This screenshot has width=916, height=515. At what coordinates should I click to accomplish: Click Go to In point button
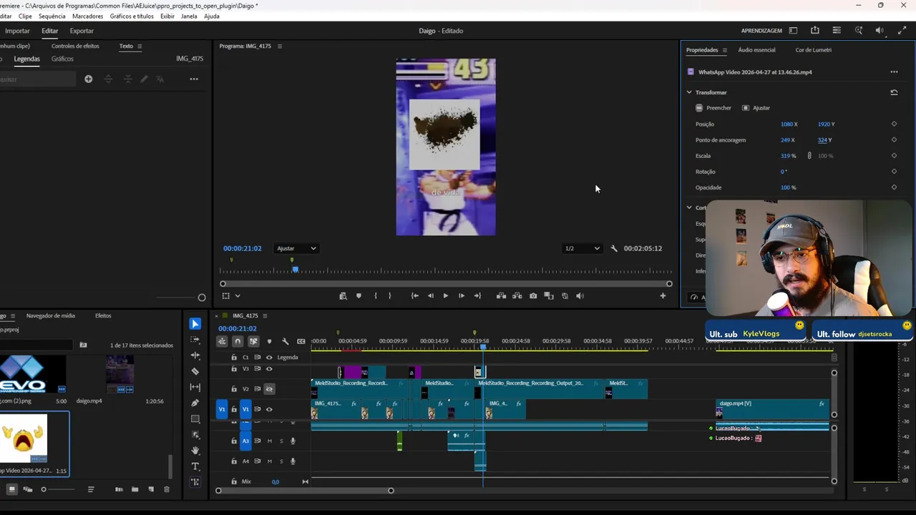[414, 295]
